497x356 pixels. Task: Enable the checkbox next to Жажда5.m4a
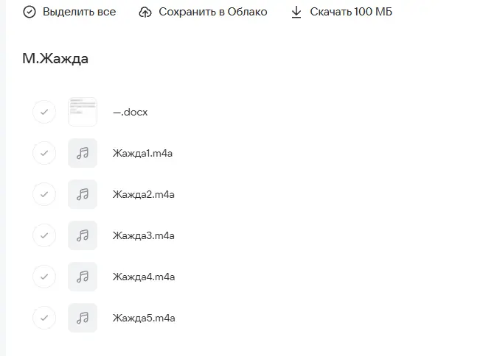pyautogui.click(x=44, y=318)
